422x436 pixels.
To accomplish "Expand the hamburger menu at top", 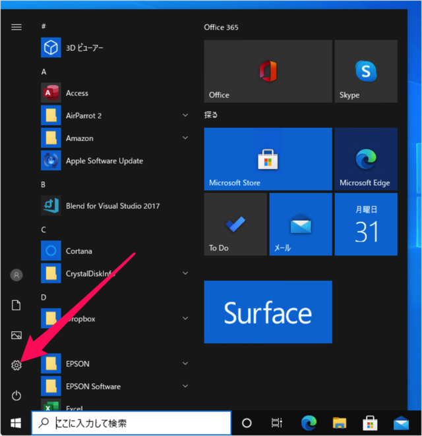I will [x=16, y=27].
